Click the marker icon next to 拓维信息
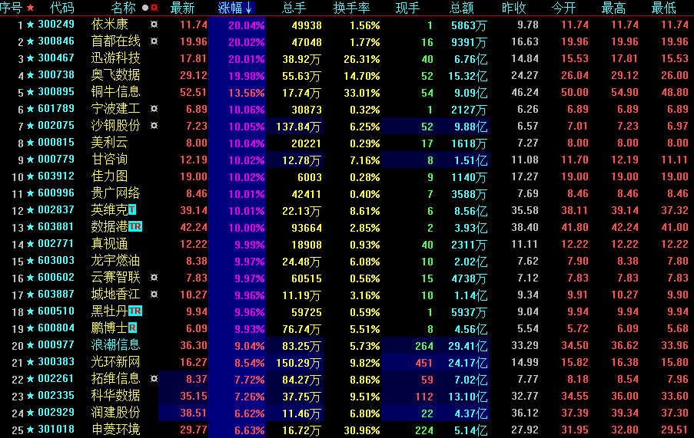This screenshot has height=438, width=694. tap(154, 378)
